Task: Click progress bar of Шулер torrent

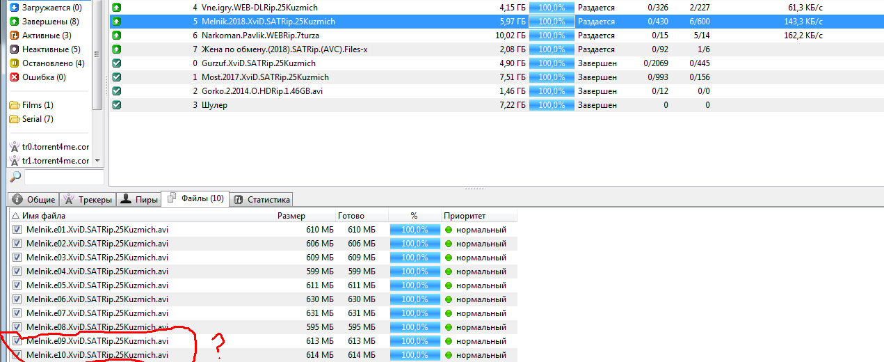Action: point(551,105)
